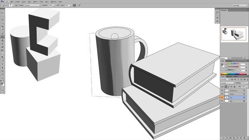
Task: Toggle visibility eye of the second layer
Action: click(x=222, y=94)
